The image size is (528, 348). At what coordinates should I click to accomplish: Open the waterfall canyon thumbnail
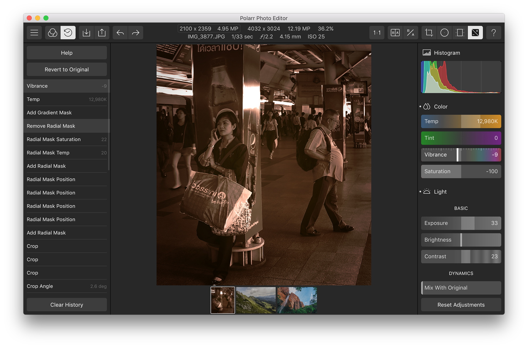(x=297, y=300)
